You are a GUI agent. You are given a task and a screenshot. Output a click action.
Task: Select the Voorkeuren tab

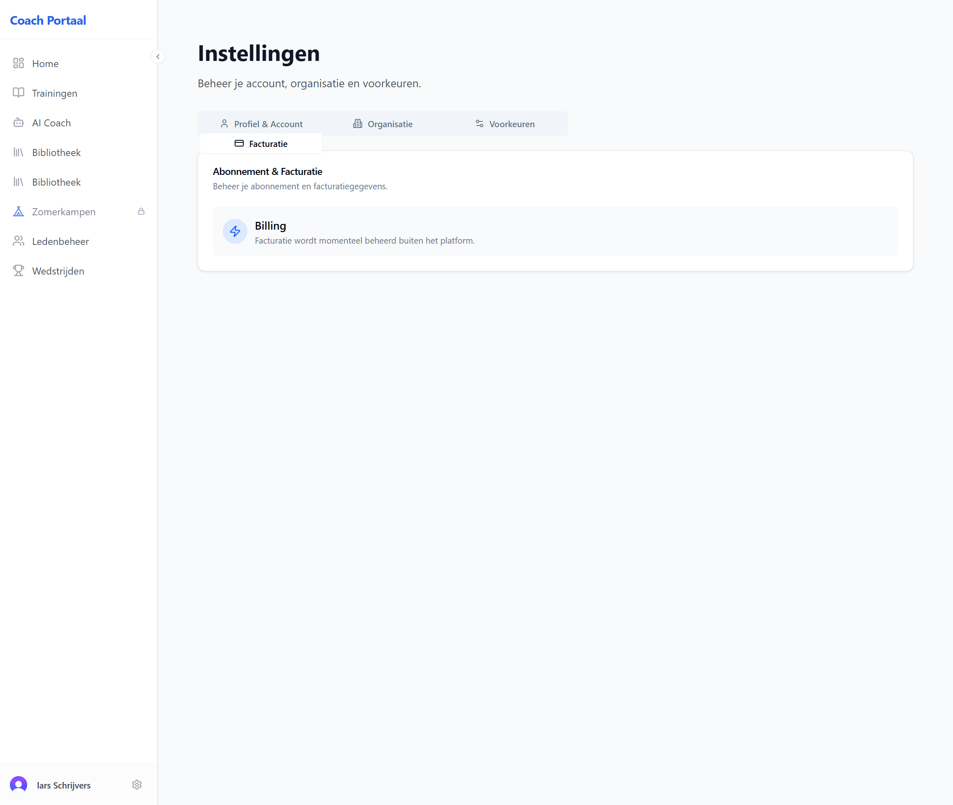pyautogui.click(x=505, y=124)
